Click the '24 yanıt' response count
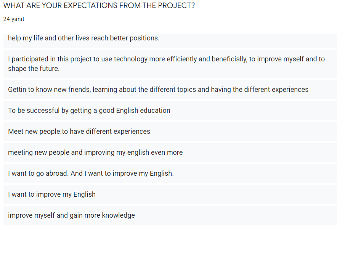Screen dimensions: 337x276 (14, 19)
